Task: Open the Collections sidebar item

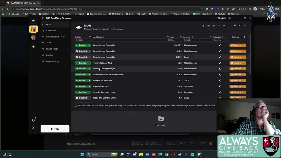Action: 55,31
